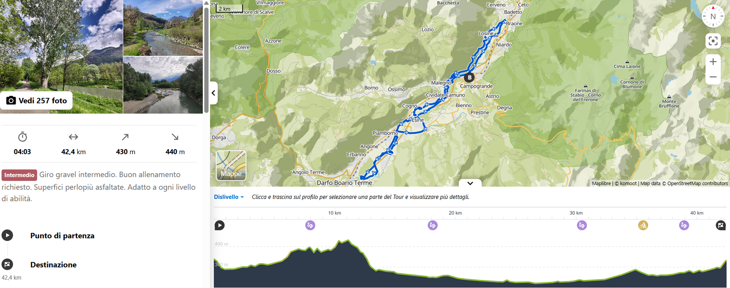Open Vedi 257 foto gallery
This screenshot has height=288, width=730.
tap(37, 101)
